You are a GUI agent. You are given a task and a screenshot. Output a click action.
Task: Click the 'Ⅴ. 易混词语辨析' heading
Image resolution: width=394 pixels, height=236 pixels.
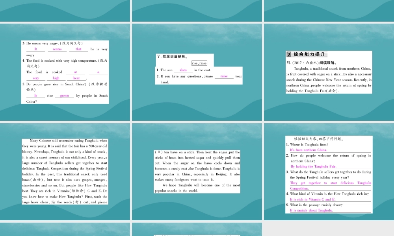[173, 56]
